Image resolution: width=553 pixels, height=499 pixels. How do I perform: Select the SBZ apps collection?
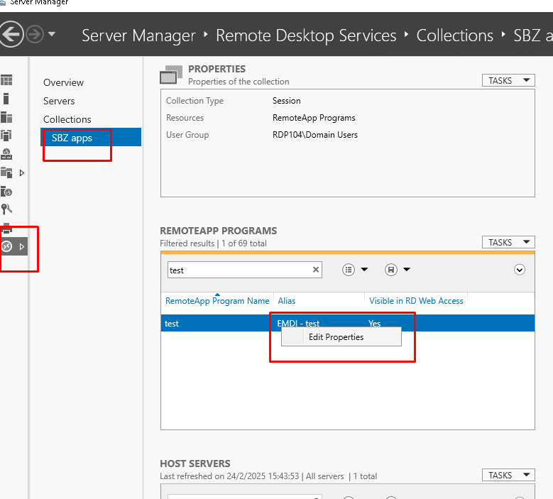91,138
